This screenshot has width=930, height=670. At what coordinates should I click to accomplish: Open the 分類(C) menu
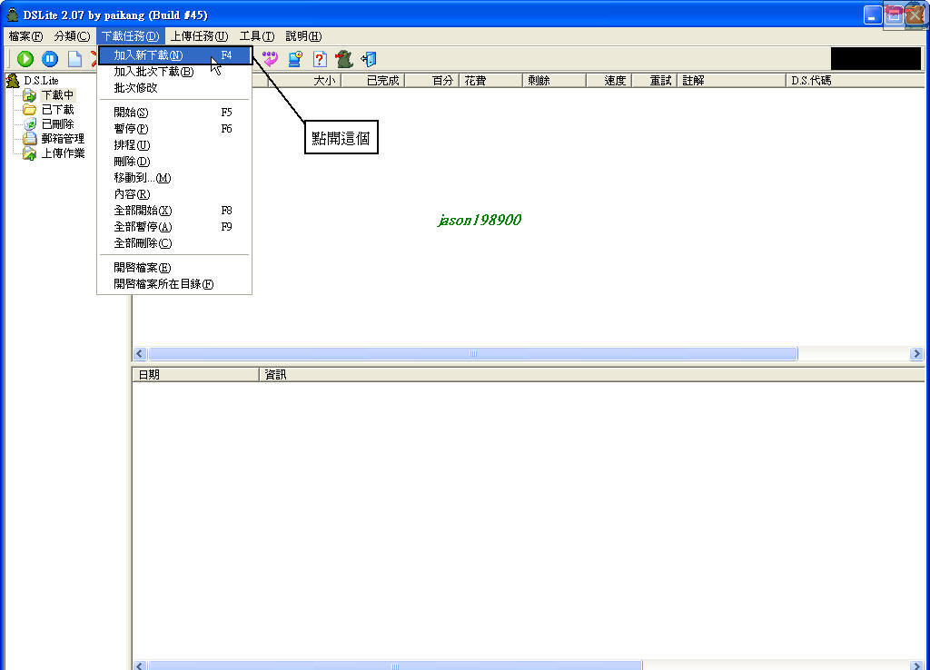pyautogui.click(x=72, y=36)
